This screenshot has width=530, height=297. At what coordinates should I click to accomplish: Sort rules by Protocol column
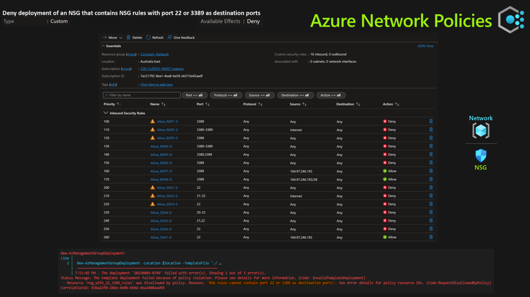click(x=253, y=104)
